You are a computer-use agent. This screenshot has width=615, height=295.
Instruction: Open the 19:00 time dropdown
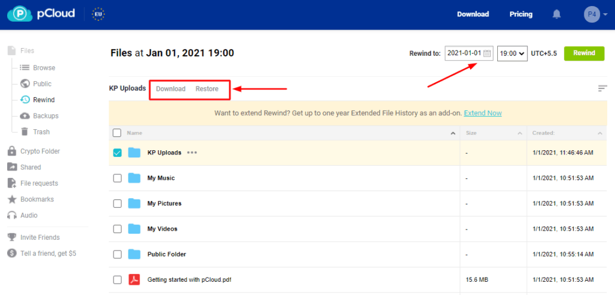(x=512, y=53)
